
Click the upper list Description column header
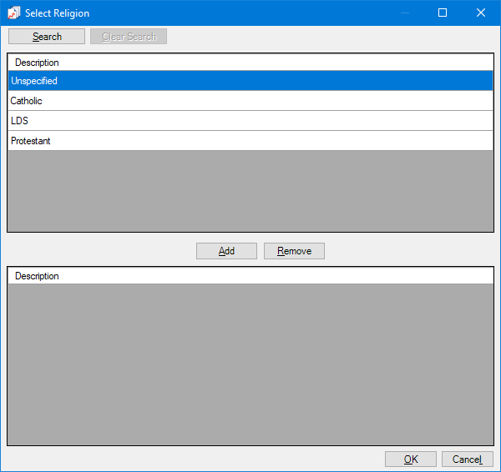(x=37, y=63)
